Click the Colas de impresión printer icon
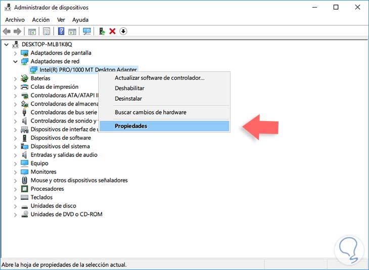369x270 pixels. (x=24, y=87)
